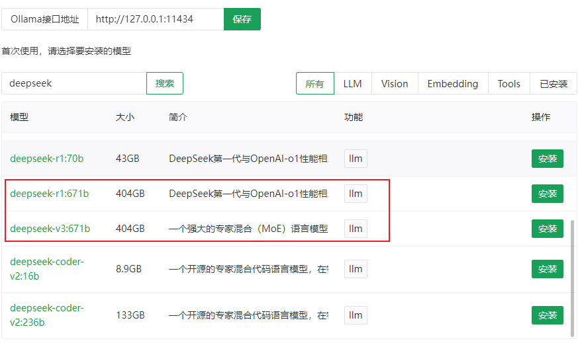This screenshot has height=343, width=580.
Task: Click llm tag in deepseek-r1:70b row
Action: (356, 159)
